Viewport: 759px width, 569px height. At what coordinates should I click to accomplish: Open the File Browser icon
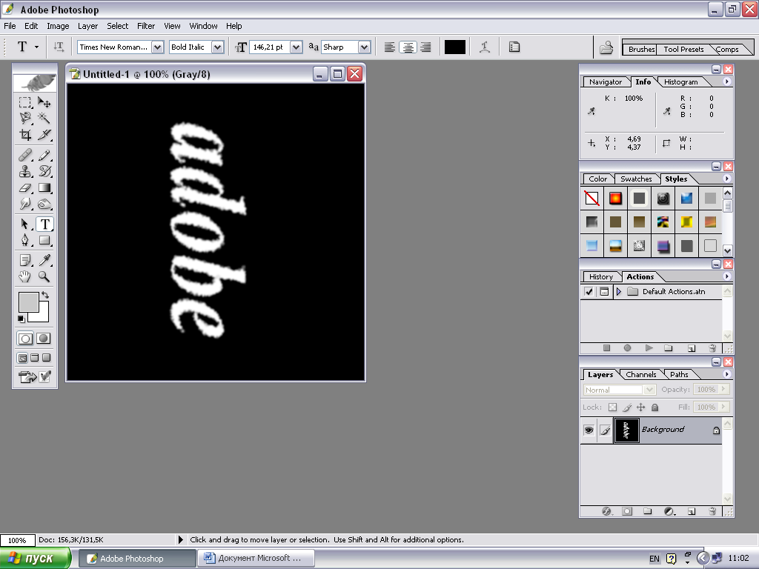pos(606,47)
